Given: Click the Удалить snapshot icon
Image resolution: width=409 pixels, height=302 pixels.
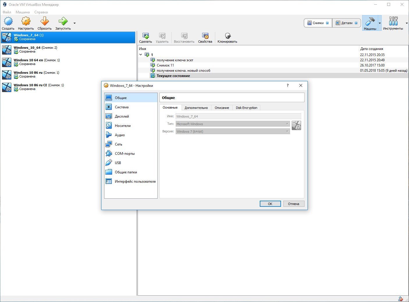Looking at the screenshot, I should (162, 36).
